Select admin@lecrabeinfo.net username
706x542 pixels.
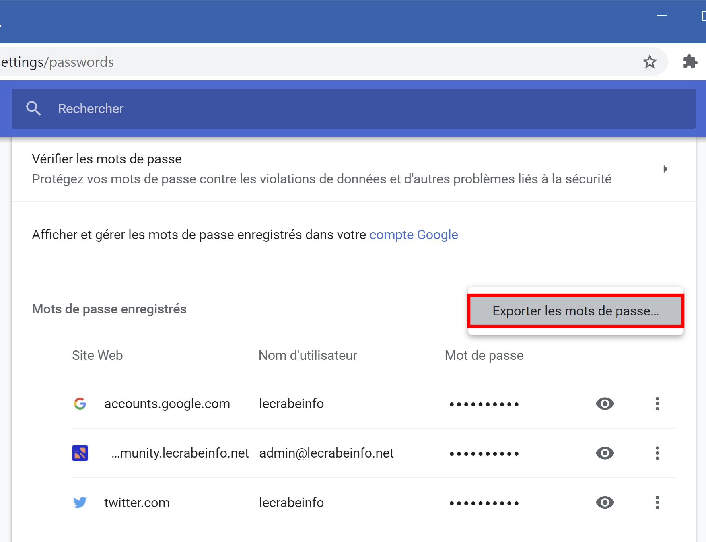tap(326, 453)
